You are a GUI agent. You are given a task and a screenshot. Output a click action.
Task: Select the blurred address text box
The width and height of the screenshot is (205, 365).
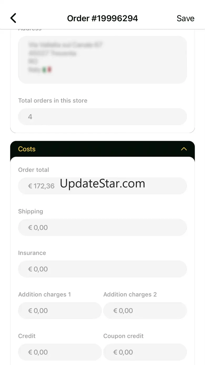click(x=102, y=60)
